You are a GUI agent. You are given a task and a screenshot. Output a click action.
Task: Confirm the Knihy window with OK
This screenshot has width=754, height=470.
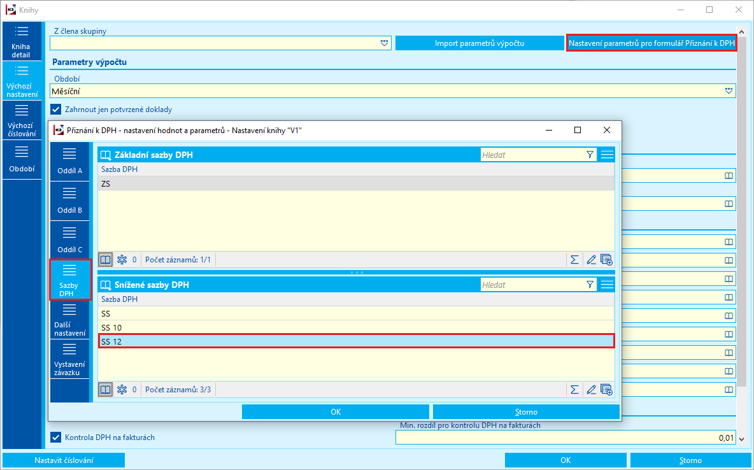(565, 460)
